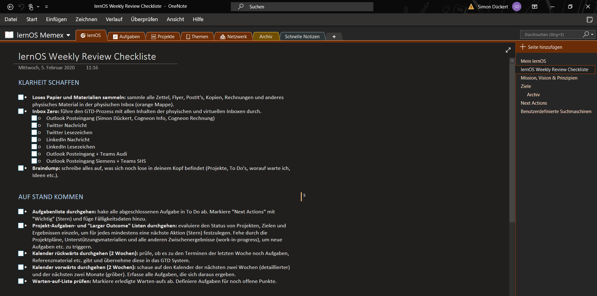The height and width of the screenshot is (296, 597).
Task: Click the date Mittwoch, 5. Februar 2020
Action: pyautogui.click(x=46, y=68)
